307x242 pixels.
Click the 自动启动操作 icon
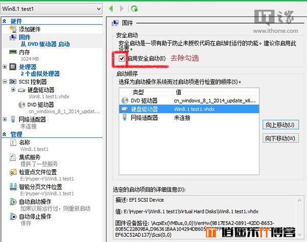[13, 201]
